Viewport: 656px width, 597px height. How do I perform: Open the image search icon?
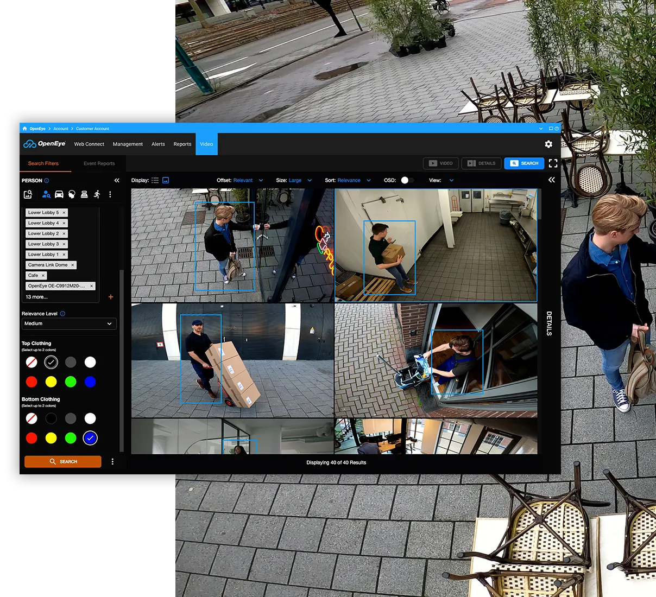point(28,194)
